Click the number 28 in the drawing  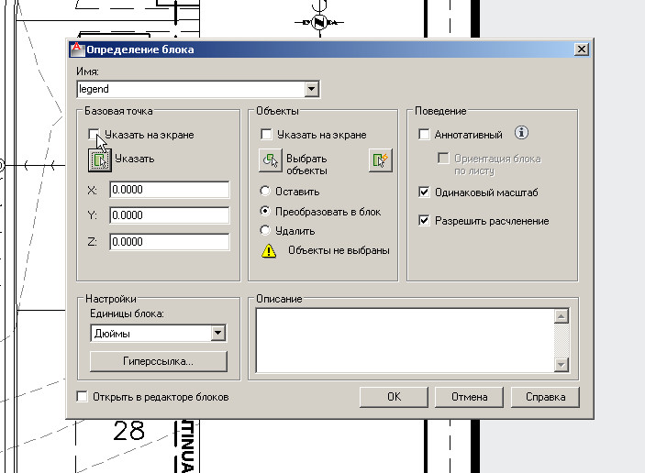coord(128,431)
